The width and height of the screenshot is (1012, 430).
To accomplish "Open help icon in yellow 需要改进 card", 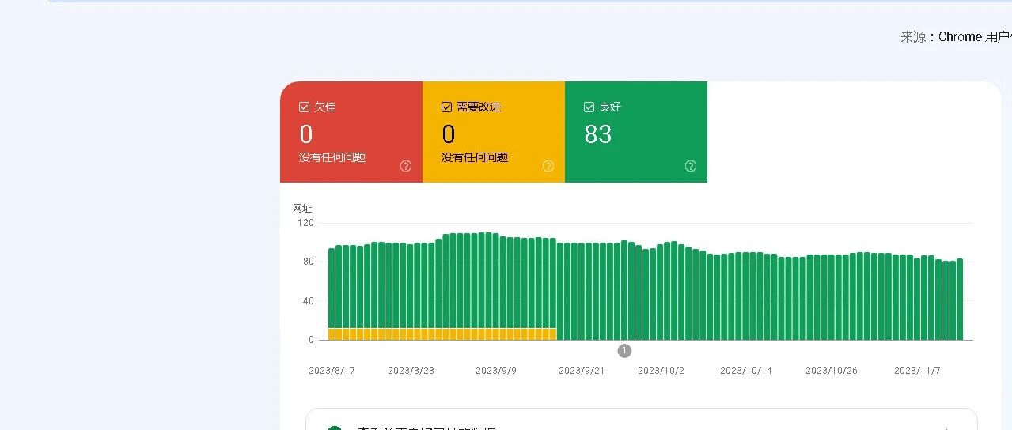I will click(548, 166).
